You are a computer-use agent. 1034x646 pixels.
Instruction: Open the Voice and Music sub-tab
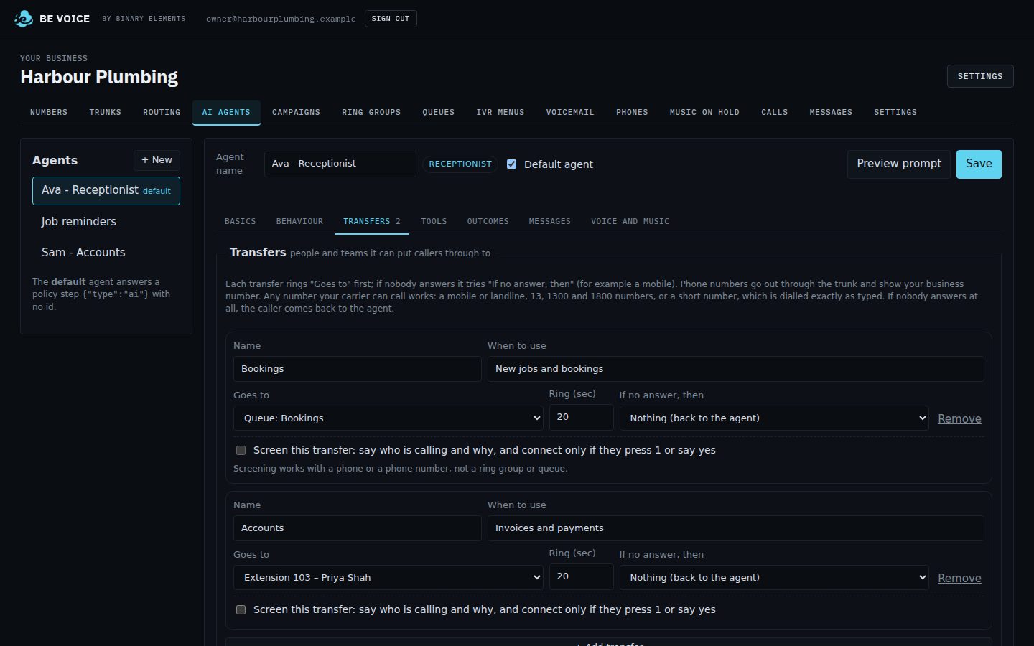[630, 222]
